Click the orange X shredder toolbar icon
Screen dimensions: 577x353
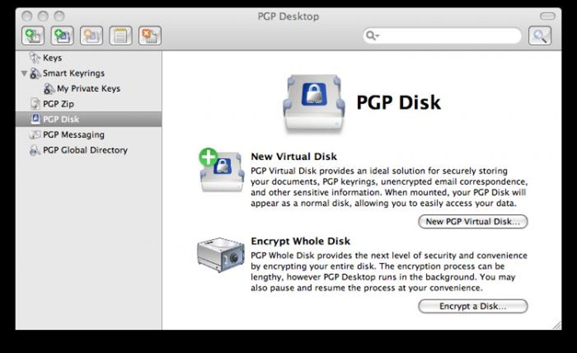[150, 36]
